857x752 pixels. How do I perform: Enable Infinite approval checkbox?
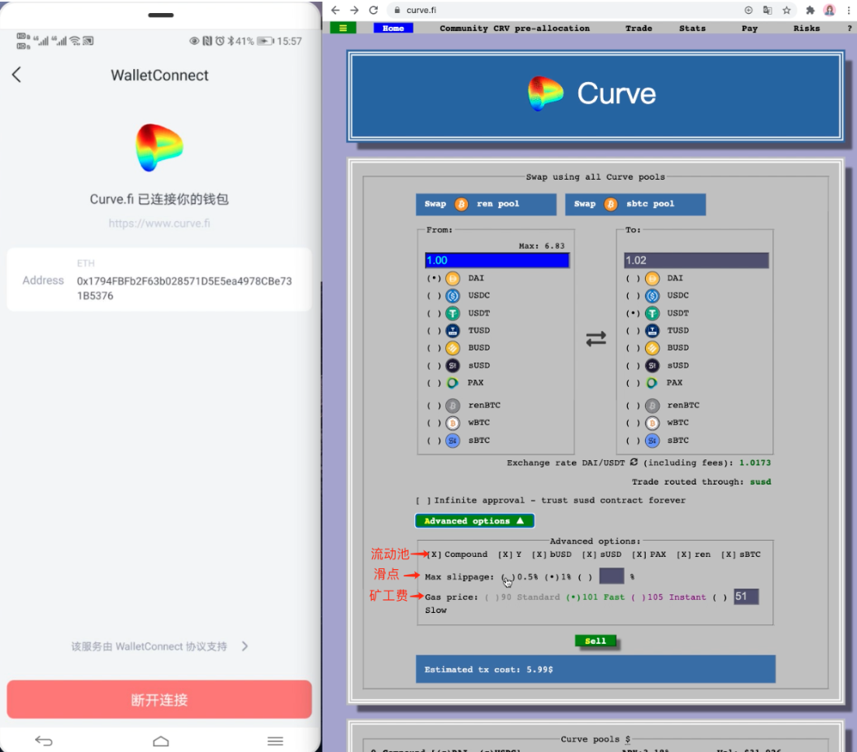(x=418, y=501)
